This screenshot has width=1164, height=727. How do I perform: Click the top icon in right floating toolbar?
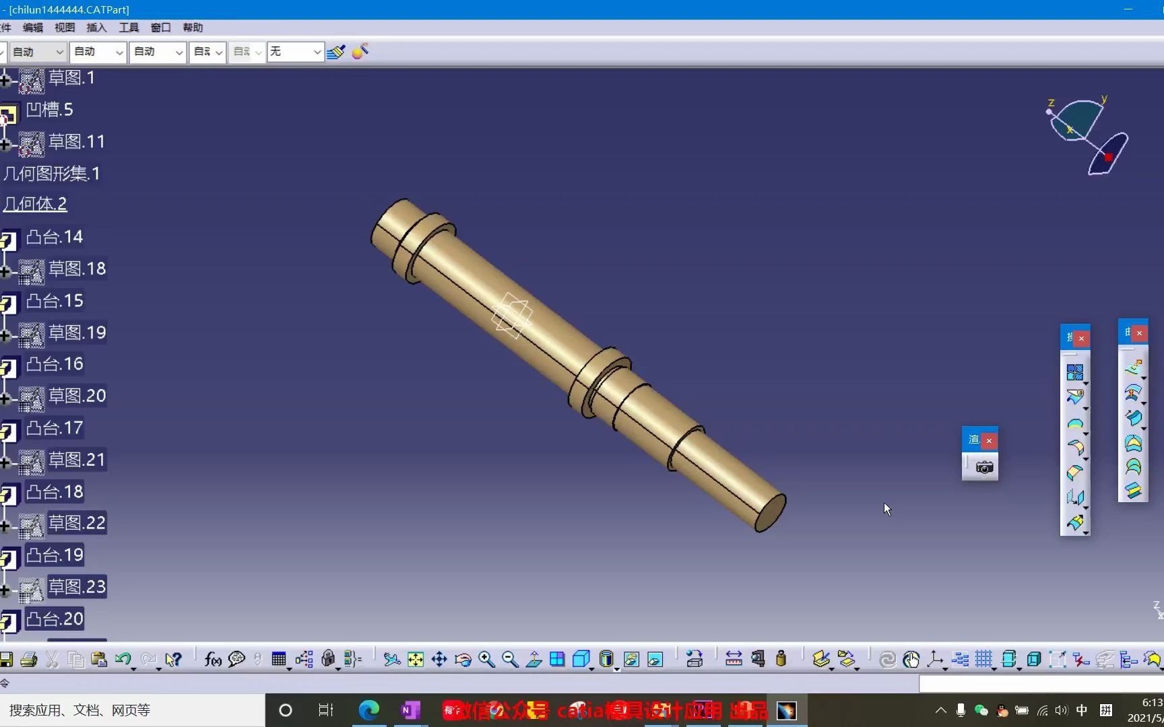coord(1134,368)
